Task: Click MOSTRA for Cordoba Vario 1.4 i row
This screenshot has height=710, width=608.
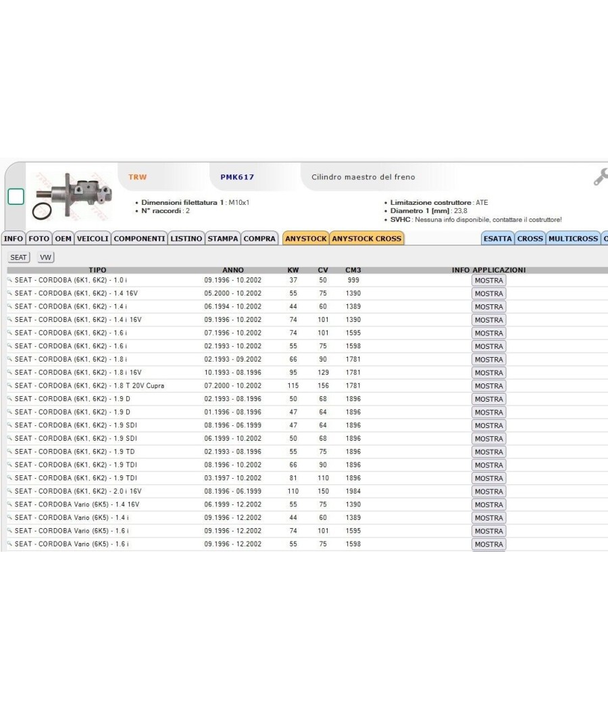Action: point(488,517)
